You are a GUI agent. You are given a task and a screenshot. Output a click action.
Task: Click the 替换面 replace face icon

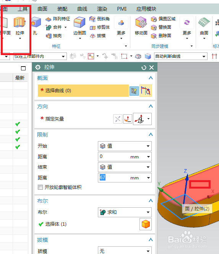click(x=154, y=28)
